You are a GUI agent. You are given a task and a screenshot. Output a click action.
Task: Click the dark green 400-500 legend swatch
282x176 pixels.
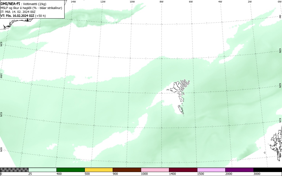70,170
